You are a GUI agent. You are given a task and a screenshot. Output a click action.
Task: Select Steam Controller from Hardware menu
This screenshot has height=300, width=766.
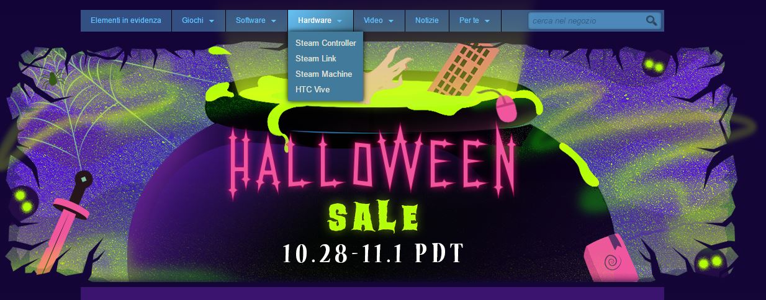point(326,43)
